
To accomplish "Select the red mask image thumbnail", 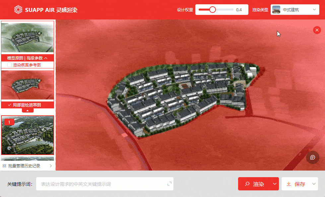I will (x=28, y=85).
